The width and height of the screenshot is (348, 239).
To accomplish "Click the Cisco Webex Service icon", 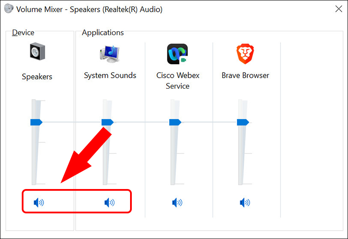I will tap(177, 54).
